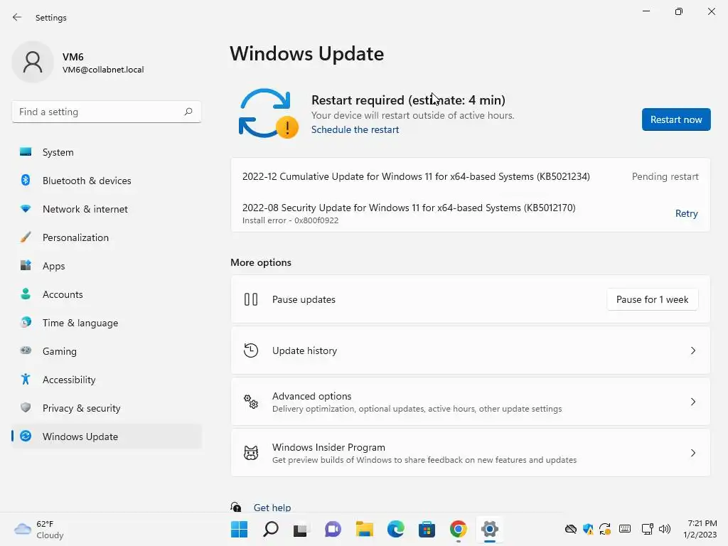Click the 7:21 PM clock and date

click(700, 529)
